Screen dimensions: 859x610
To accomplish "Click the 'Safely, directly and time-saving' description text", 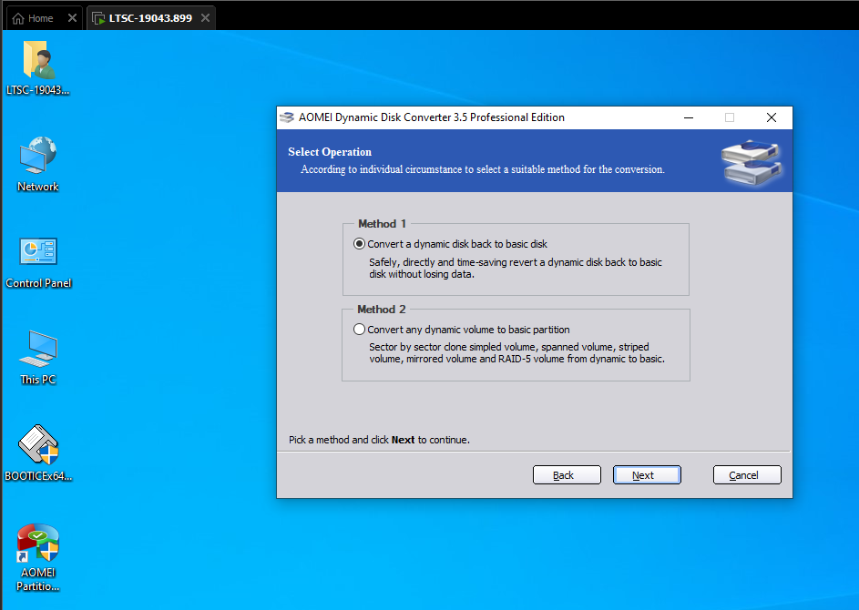I will (515, 268).
